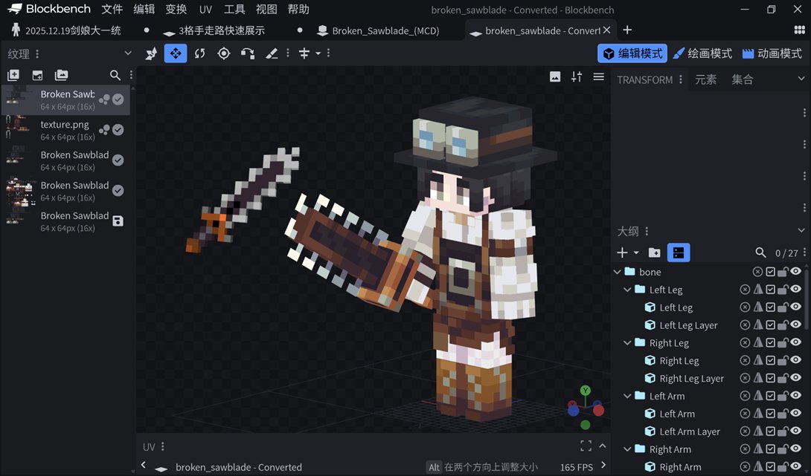Image resolution: width=811 pixels, height=476 pixels.
Task: Open 纹理 panel options dots
Action: 36,53
